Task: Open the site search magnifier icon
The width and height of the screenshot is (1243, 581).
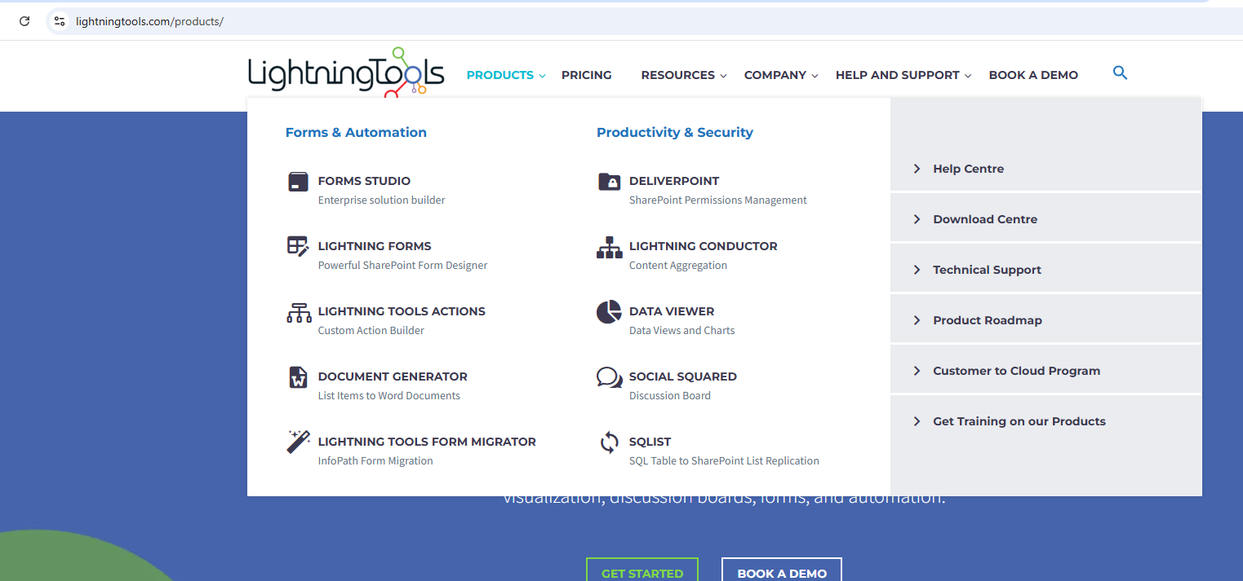Action: click(x=1120, y=73)
